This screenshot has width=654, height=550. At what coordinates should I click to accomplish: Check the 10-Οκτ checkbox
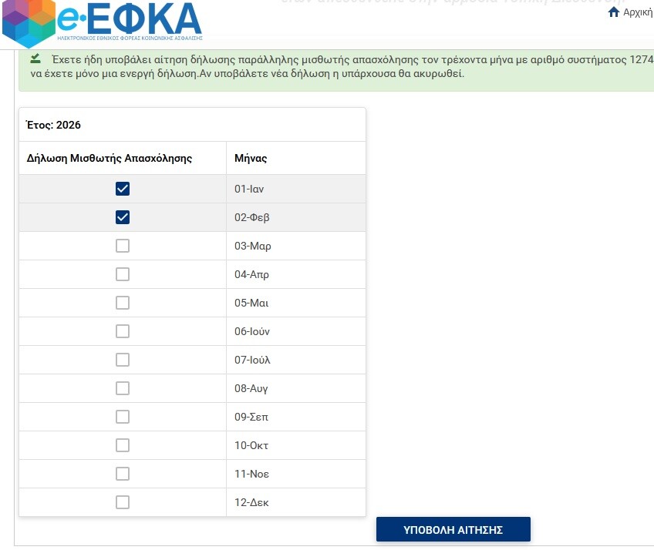(123, 445)
